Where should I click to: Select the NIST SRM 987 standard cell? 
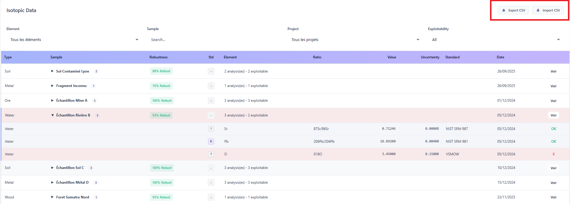(x=457, y=129)
